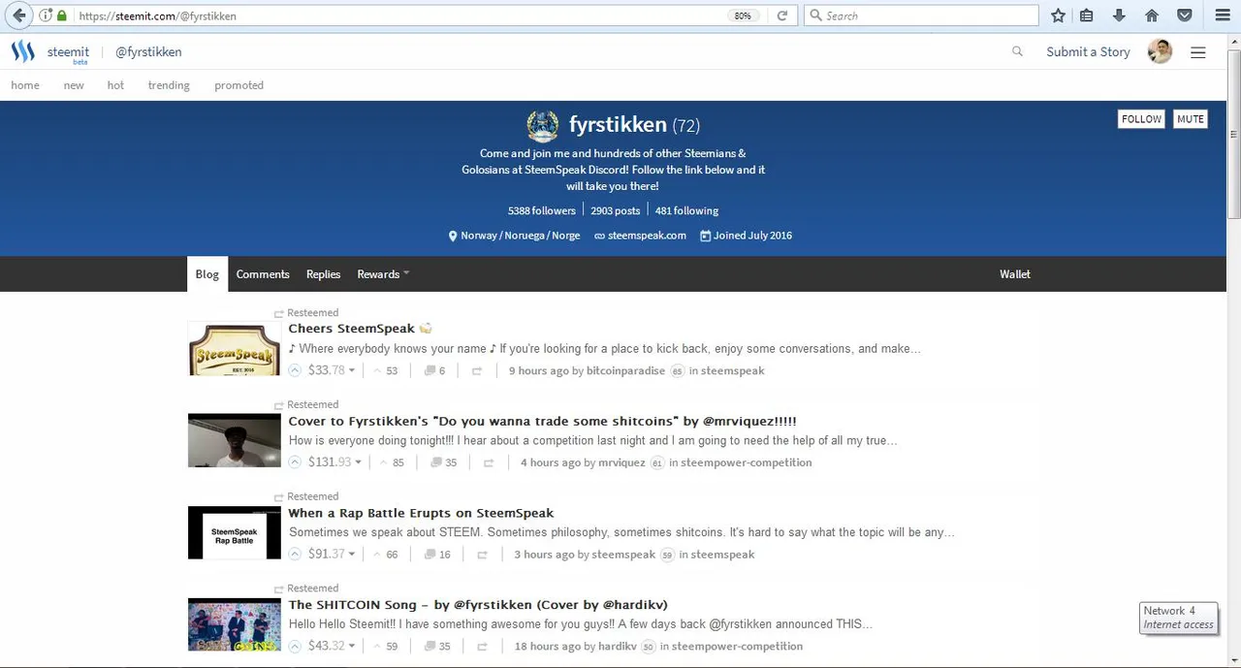The height and width of the screenshot is (668, 1241).
Task: Bookmark this page with the star icon
Action: [x=1058, y=16]
